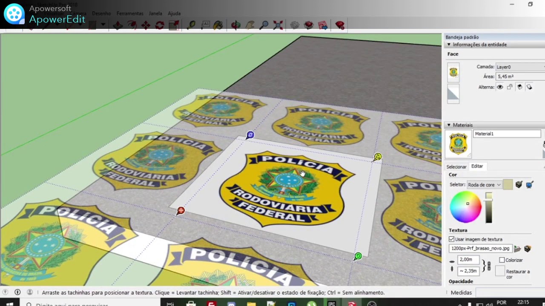
Task: Click the green texture scale/rotate pin
Action: pos(358,256)
